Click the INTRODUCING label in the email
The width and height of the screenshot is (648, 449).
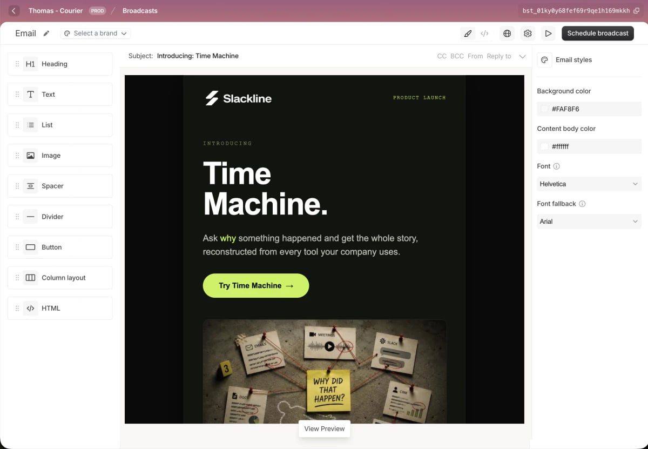[x=227, y=144]
